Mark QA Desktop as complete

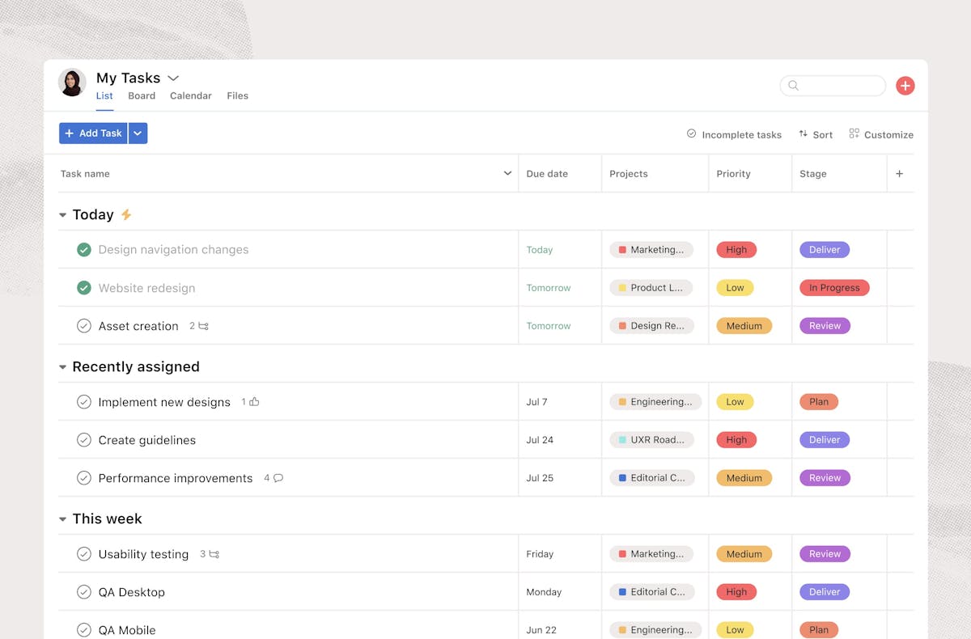click(83, 592)
